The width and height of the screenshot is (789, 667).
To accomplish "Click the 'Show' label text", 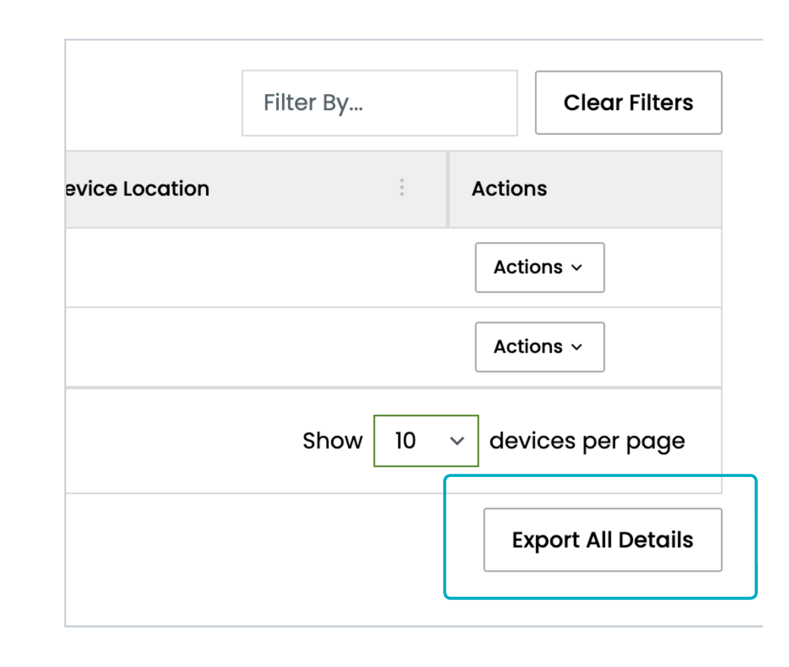I will (332, 441).
